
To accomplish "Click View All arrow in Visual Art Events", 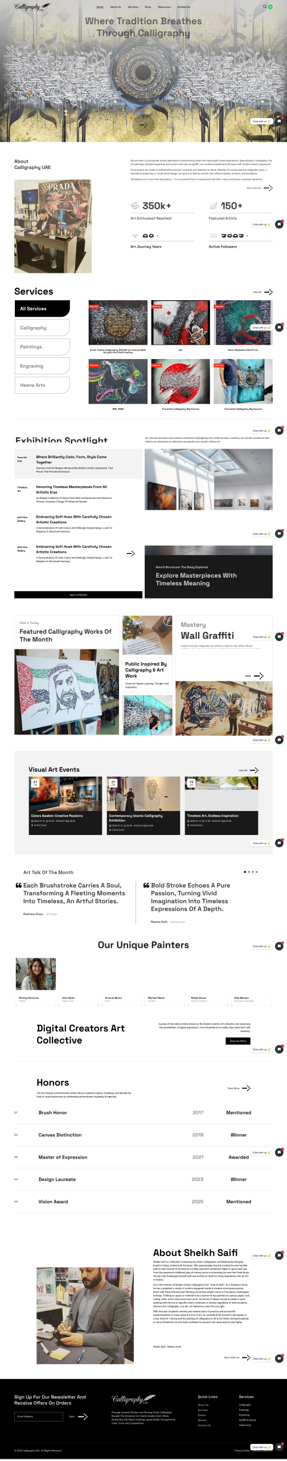I will (254, 770).
